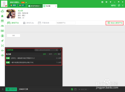This screenshot has height=92, width=125.
Task: Open the 龙之歌 game cover thumbnail
Action: [x=11, y=14]
